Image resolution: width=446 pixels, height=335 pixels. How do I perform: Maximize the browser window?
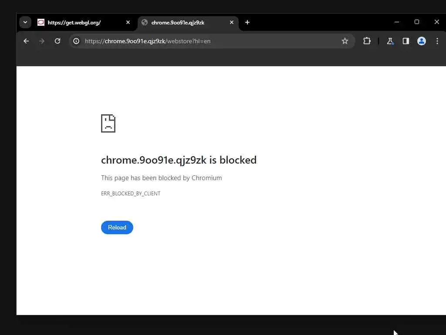[417, 22]
